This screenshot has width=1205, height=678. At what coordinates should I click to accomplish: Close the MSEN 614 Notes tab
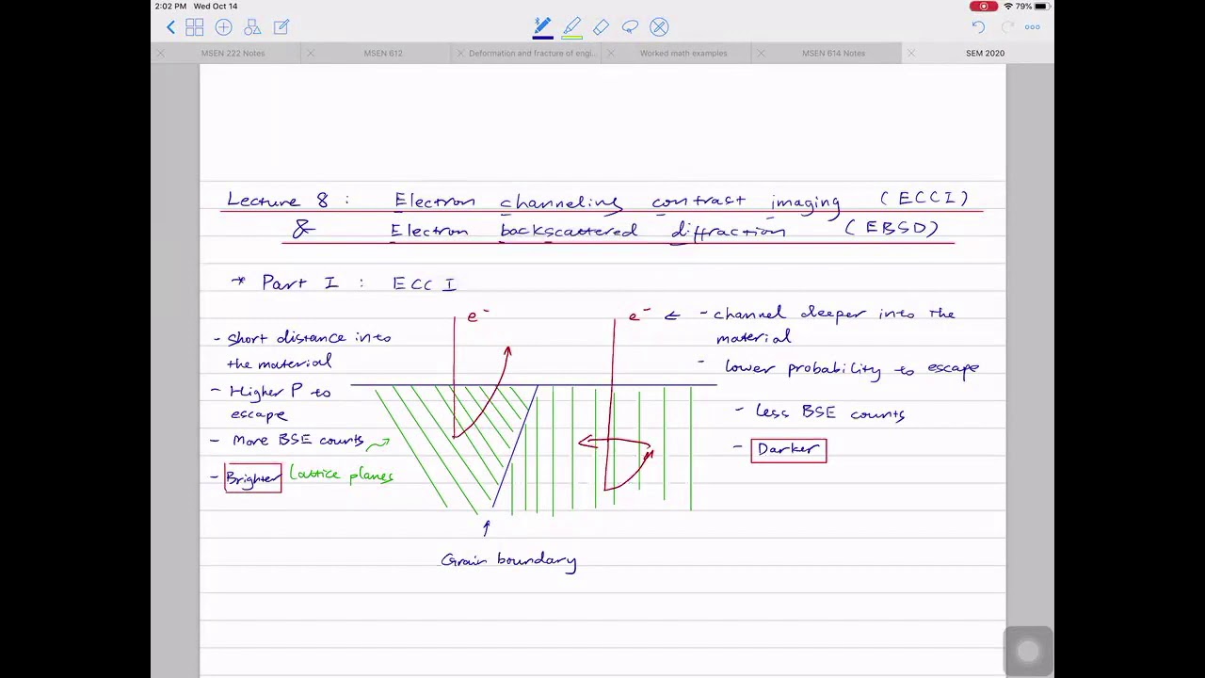point(761,54)
